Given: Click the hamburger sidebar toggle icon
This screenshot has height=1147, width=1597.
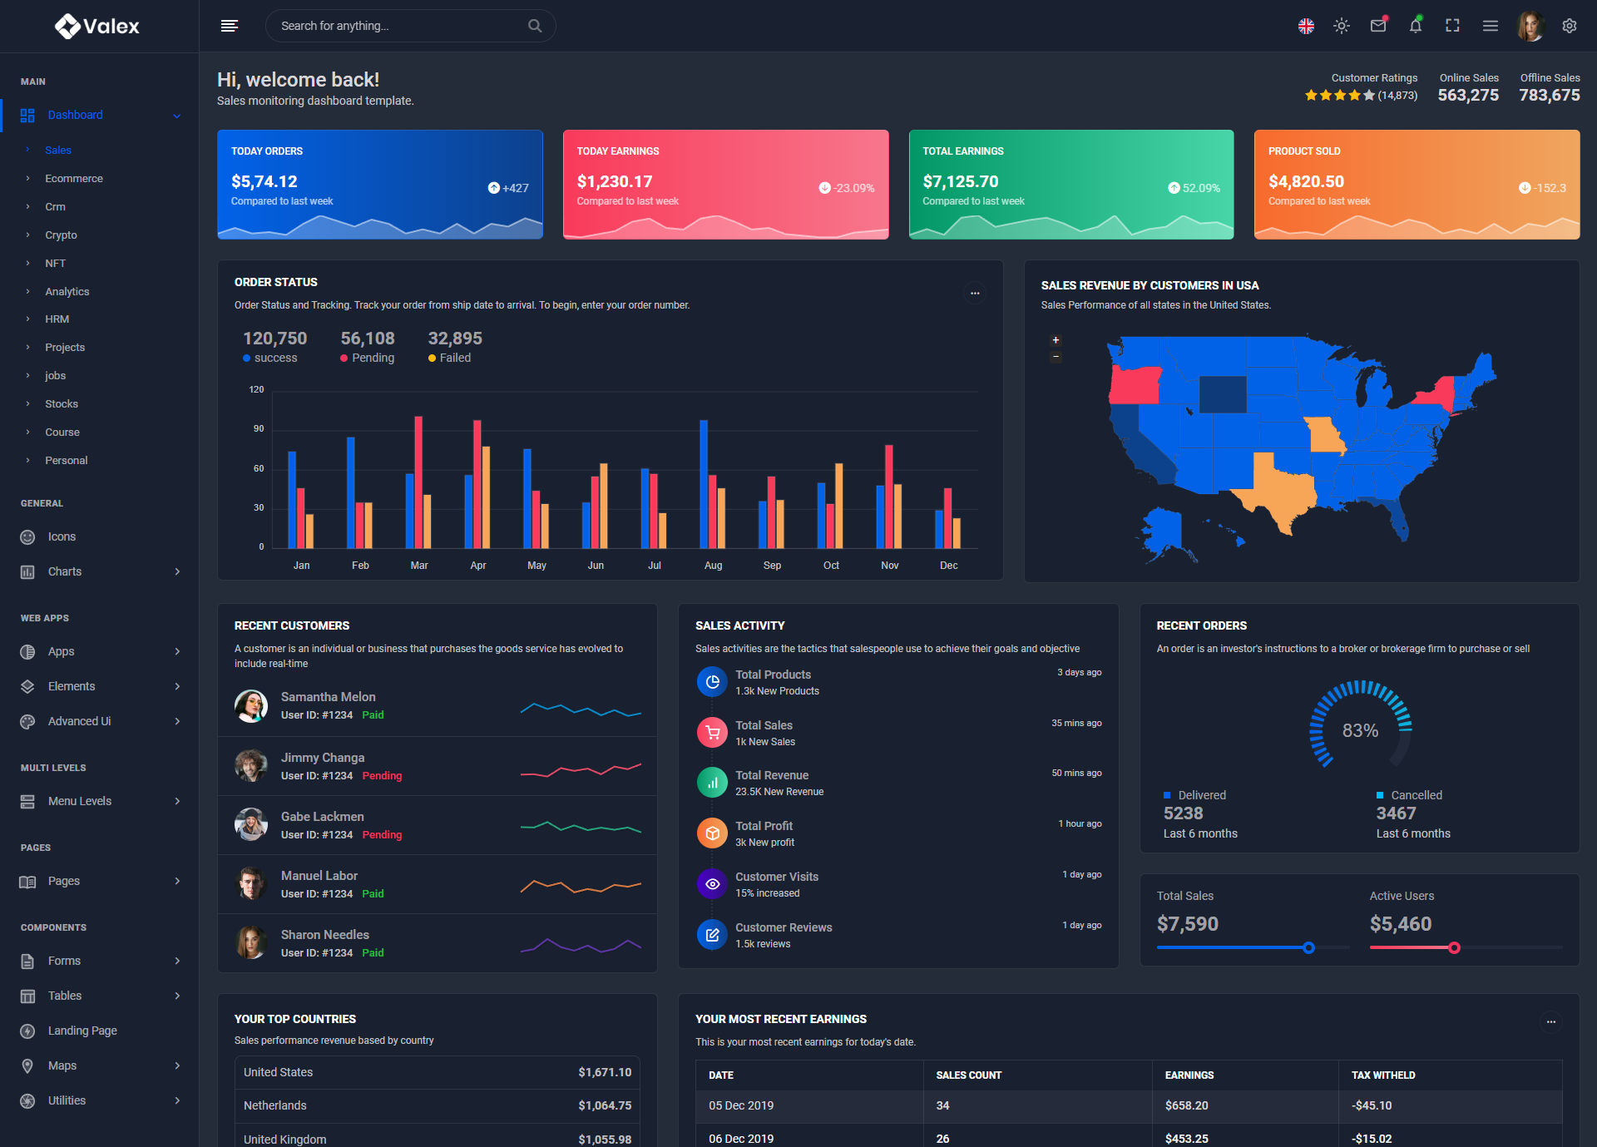Looking at the screenshot, I should (x=230, y=26).
